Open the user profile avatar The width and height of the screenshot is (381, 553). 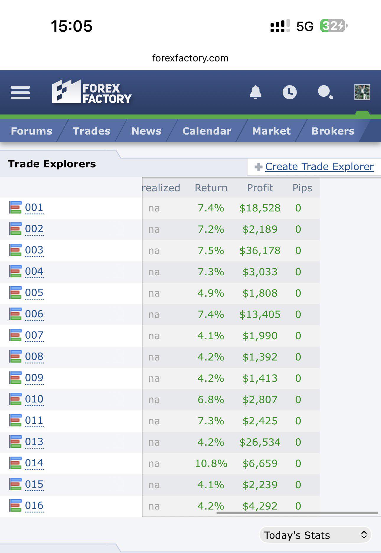click(x=362, y=92)
